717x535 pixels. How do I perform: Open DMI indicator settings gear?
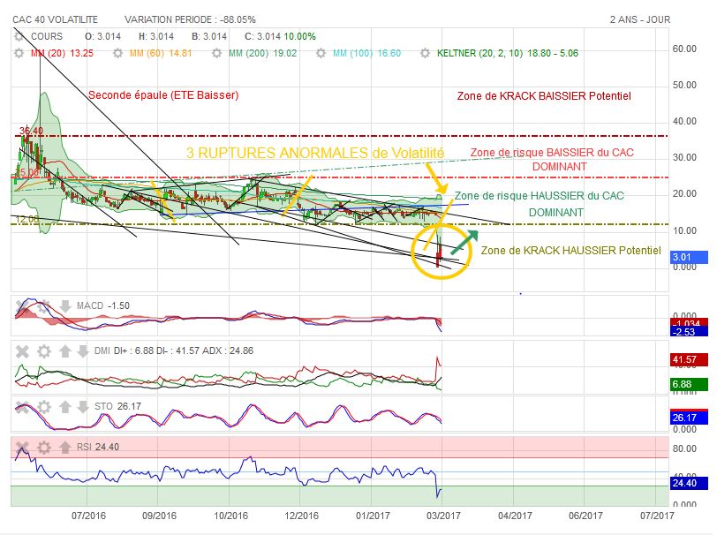click(x=44, y=351)
